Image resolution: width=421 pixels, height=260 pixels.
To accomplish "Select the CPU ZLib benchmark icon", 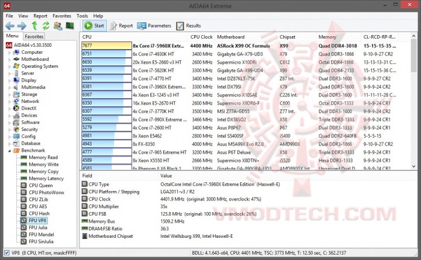I will 24,199.
